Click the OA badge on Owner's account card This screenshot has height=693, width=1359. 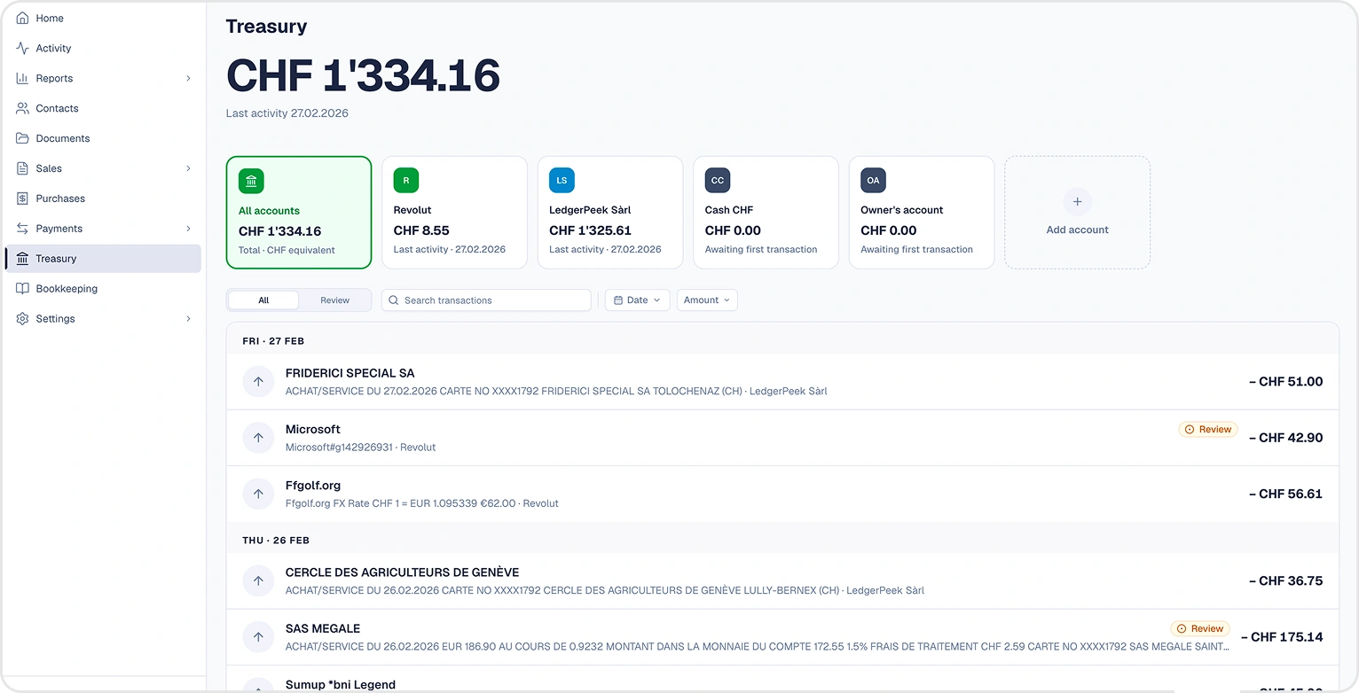coord(873,181)
